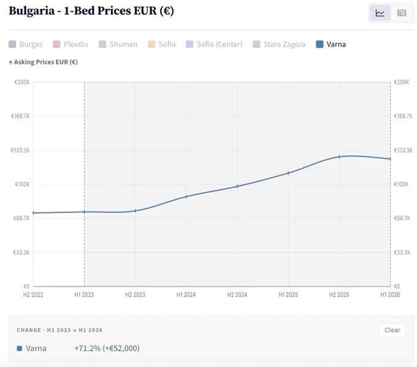This screenshot has width=417, height=367.
Task: Toggle Plovdiv series in legend
Action: (x=71, y=44)
